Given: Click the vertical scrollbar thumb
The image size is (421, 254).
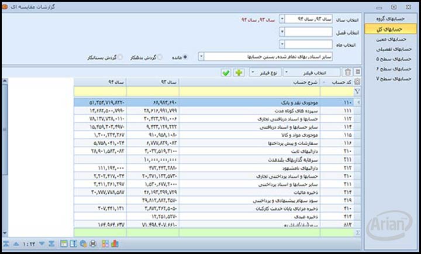Looking at the screenshot, I should point(5,129).
